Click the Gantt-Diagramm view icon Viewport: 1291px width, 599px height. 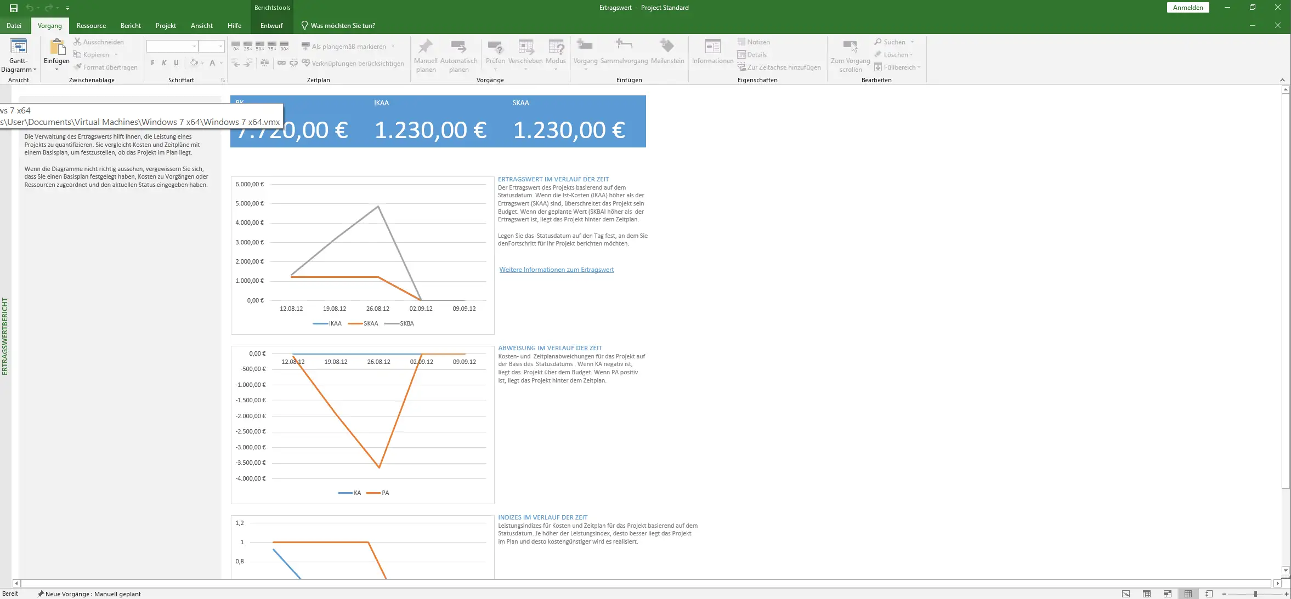[18, 48]
